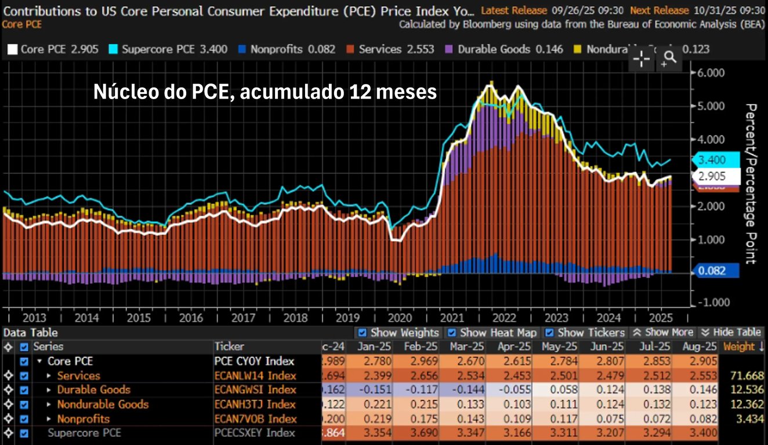Expand the Durable Goods series row
The width and height of the screenshot is (768, 445).
pos(50,390)
